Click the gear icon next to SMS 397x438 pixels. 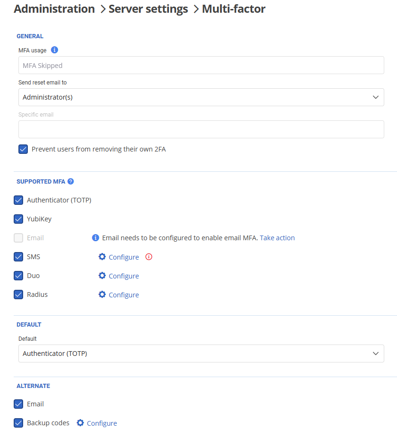click(102, 257)
